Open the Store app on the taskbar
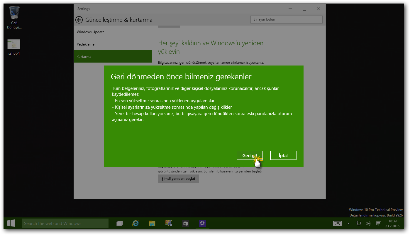410x235 pixels. tap(185, 224)
